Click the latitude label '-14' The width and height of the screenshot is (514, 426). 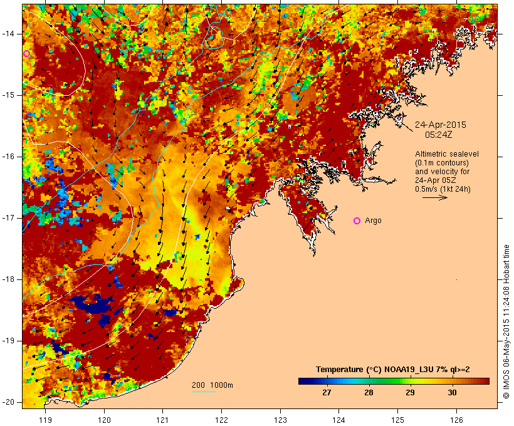pyautogui.click(x=8, y=34)
